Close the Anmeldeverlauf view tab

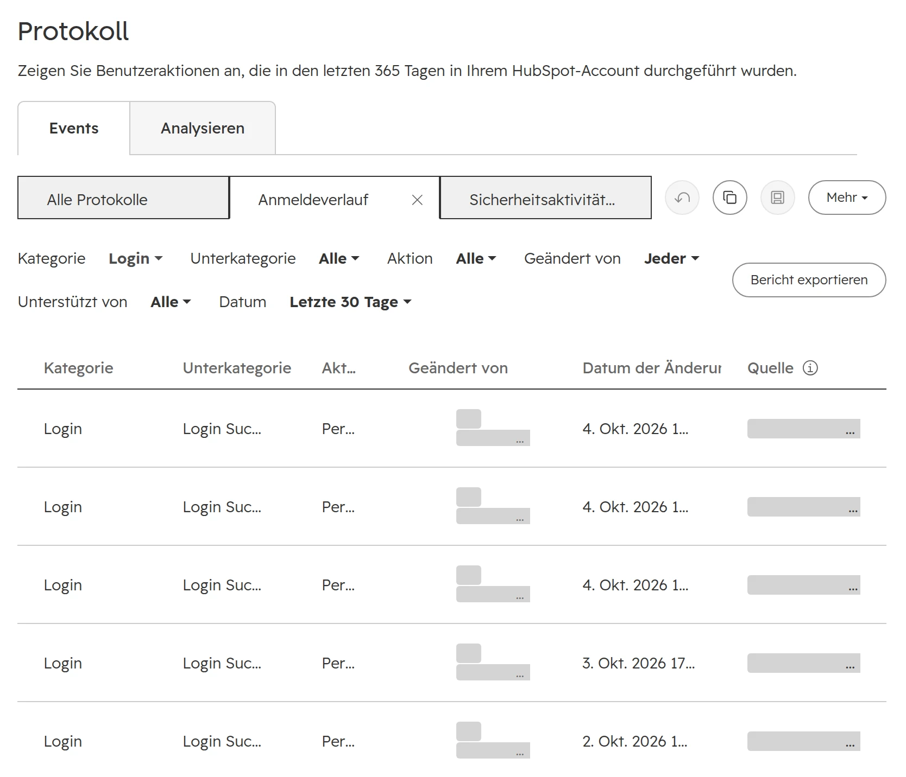point(417,200)
